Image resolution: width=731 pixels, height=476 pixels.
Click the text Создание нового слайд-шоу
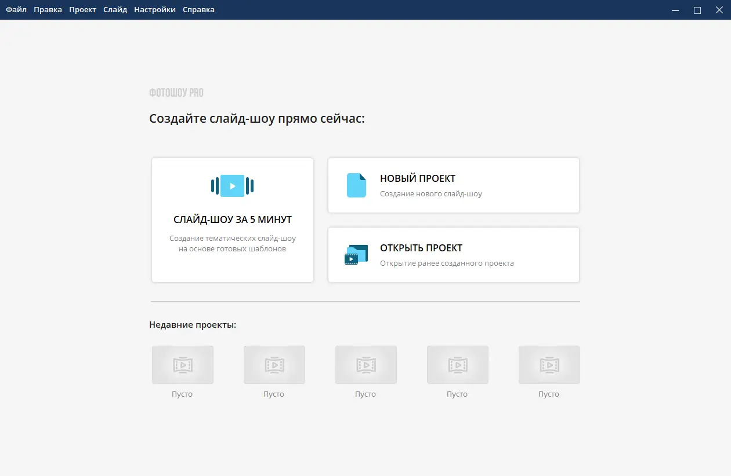[x=431, y=194]
